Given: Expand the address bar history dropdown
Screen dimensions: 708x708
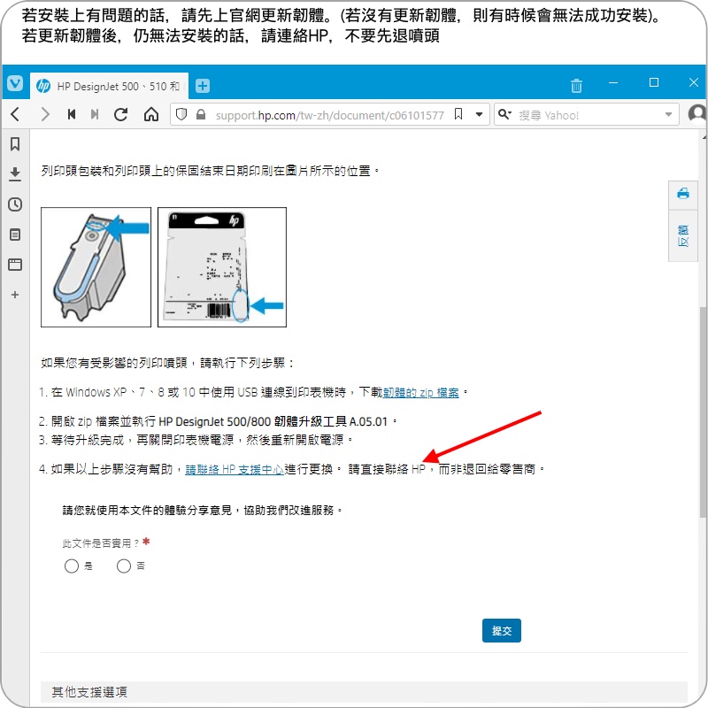Looking at the screenshot, I should pos(479,115).
